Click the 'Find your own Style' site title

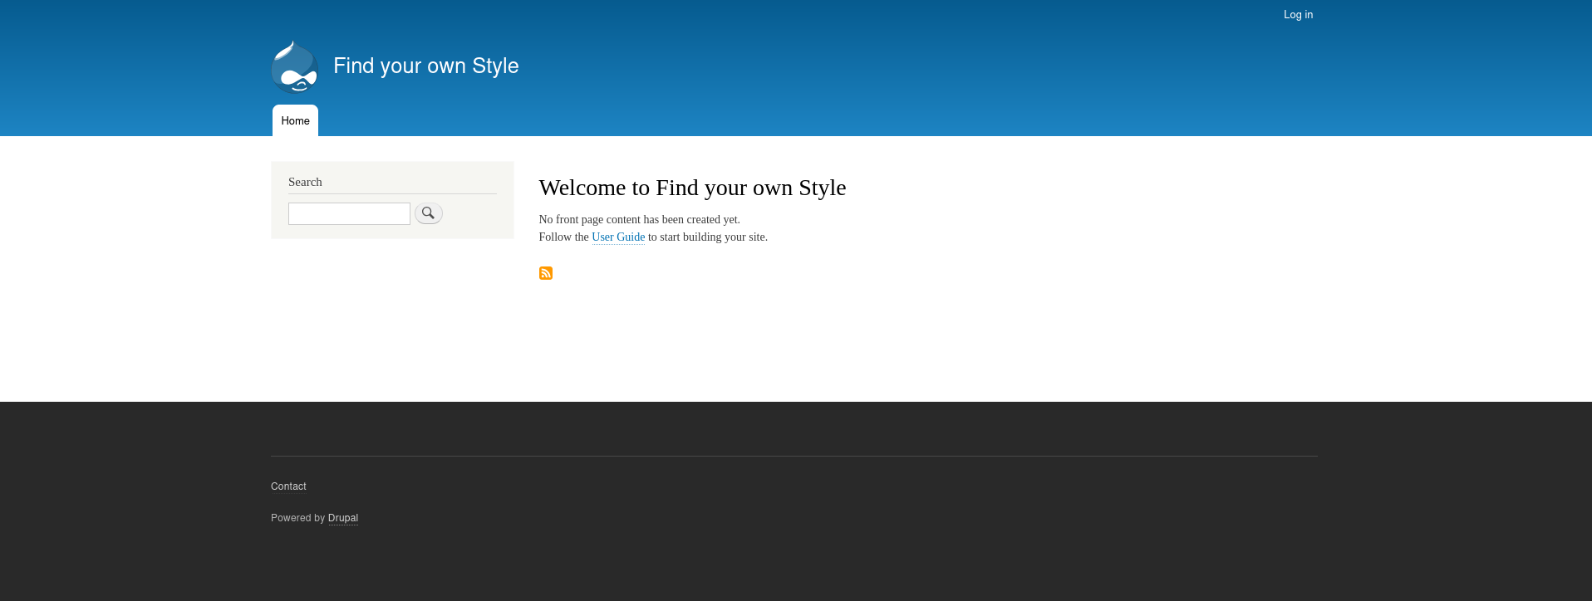point(425,66)
